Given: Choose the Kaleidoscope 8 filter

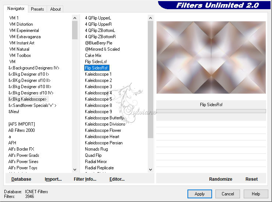Looking at the screenshot, I should point(99,105).
